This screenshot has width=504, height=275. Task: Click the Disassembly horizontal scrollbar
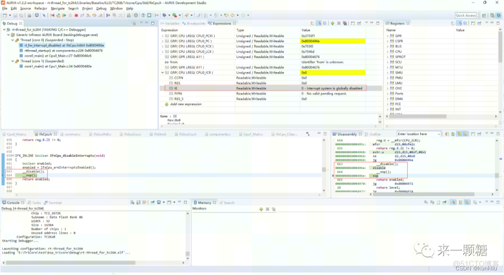tap(423, 194)
